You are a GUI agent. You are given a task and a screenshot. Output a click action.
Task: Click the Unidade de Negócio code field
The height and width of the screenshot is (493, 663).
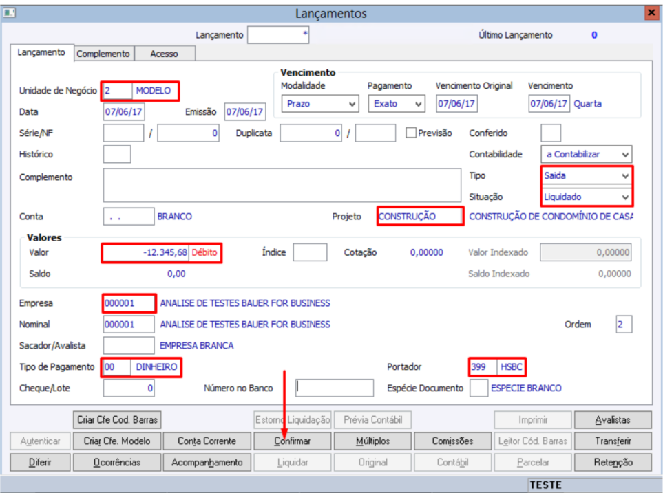click(x=117, y=91)
